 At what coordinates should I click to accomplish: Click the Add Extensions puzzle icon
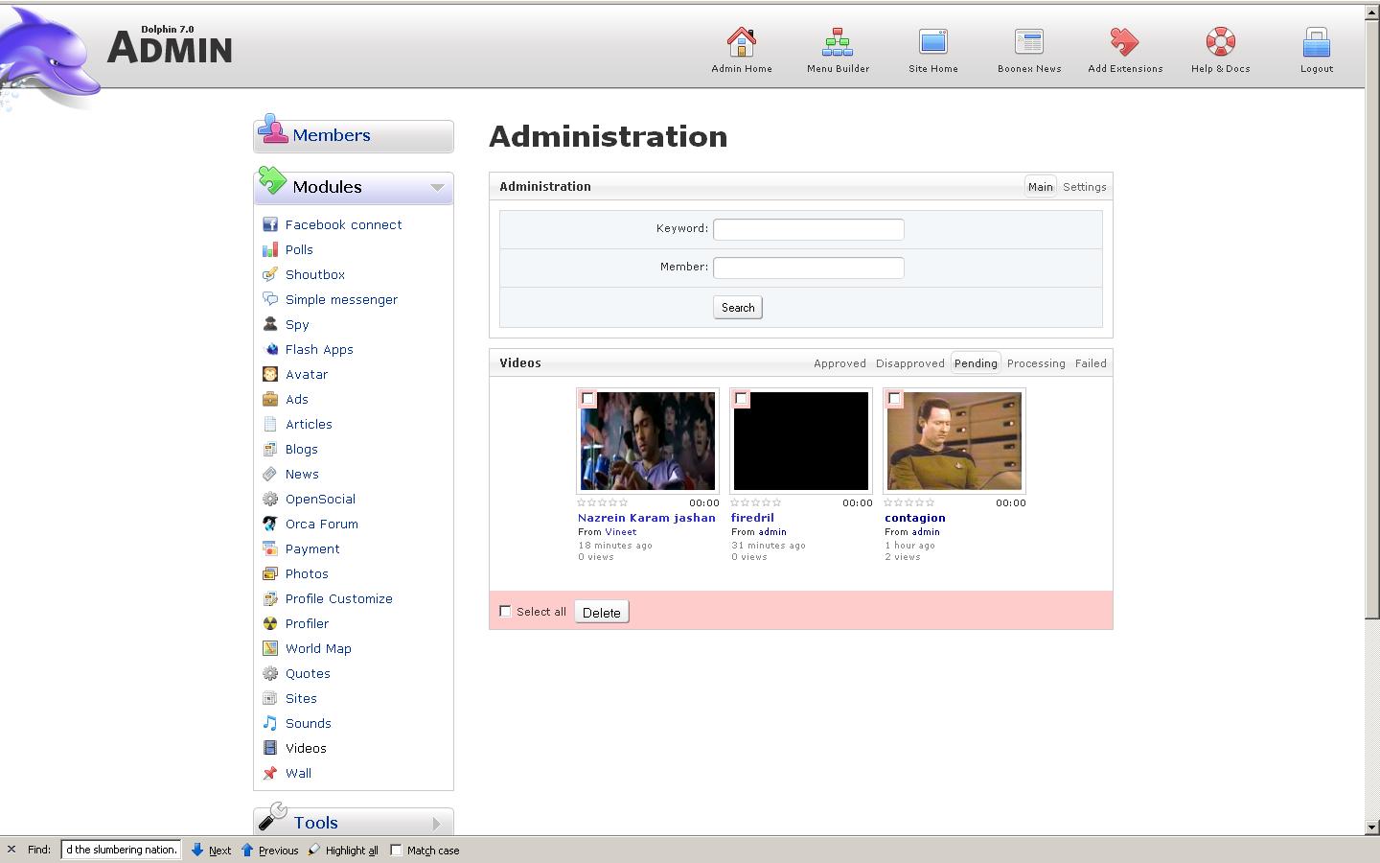click(x=1124, y=42)
